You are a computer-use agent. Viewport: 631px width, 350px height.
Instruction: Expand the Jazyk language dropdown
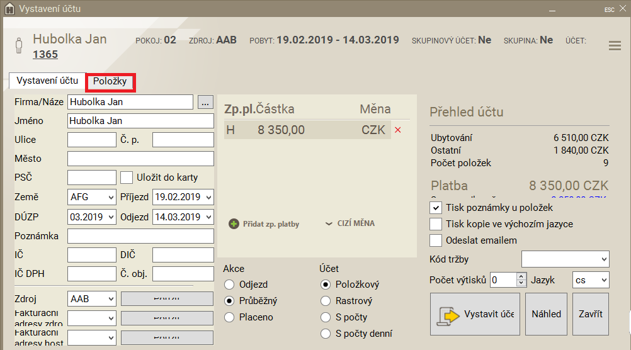tap(590, 279)
